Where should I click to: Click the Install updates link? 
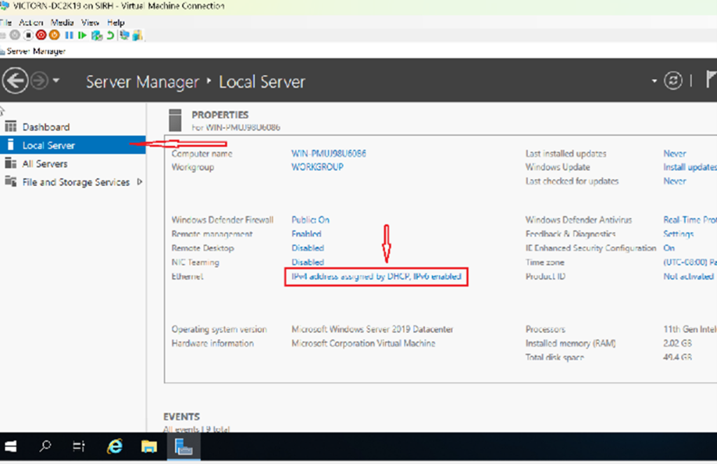[x=690, y=167]
